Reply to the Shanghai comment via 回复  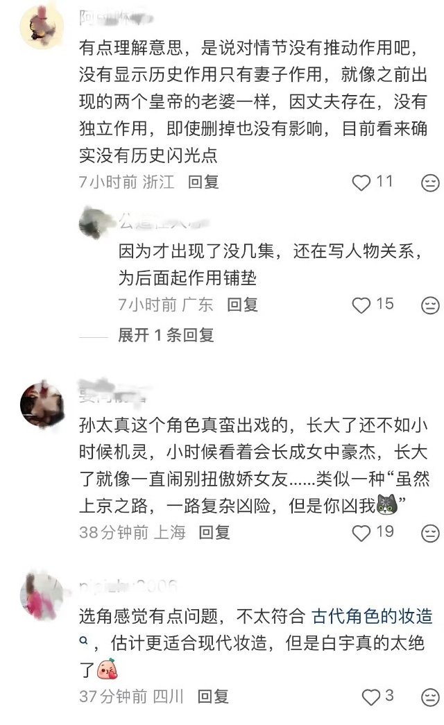[x=214, y=533]
